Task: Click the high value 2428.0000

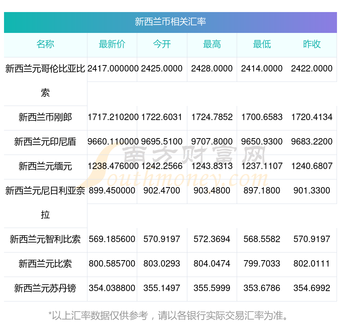Action: (212, 69)
